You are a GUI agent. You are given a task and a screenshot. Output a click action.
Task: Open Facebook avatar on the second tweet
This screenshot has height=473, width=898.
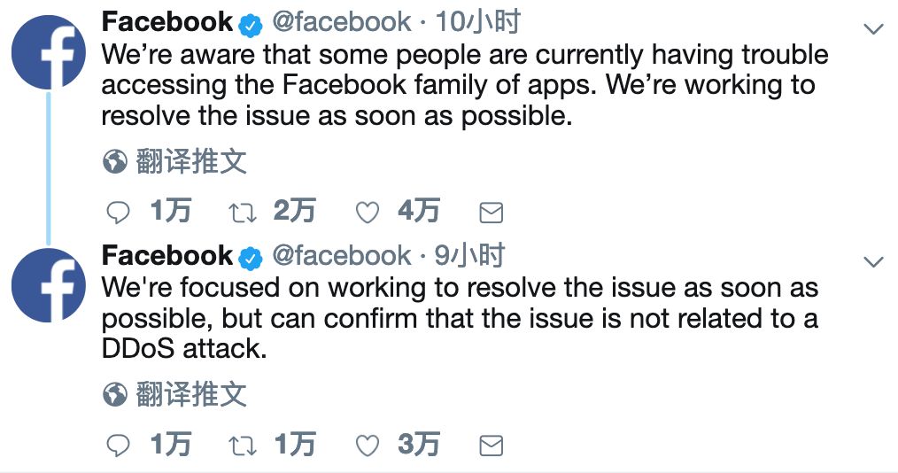(49, 283)
